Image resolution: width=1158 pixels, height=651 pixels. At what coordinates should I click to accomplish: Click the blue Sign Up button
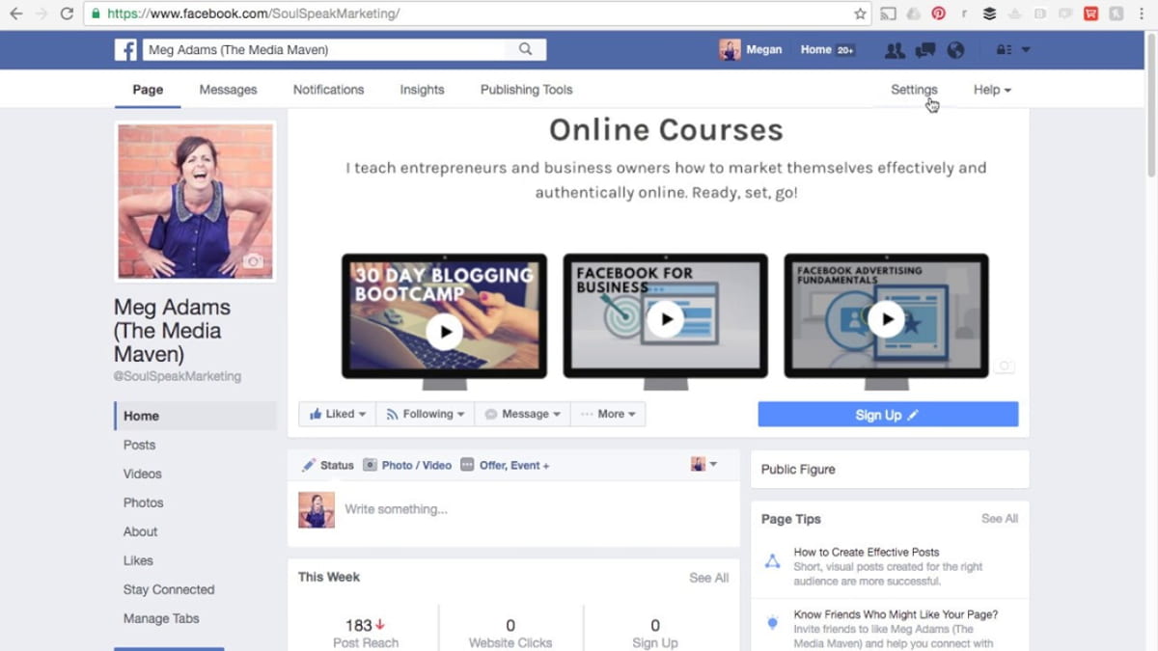click(888, 415)
